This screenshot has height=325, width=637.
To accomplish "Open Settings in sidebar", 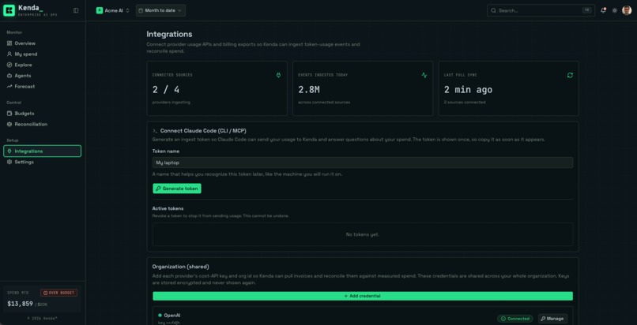I will tap(42, 162).
